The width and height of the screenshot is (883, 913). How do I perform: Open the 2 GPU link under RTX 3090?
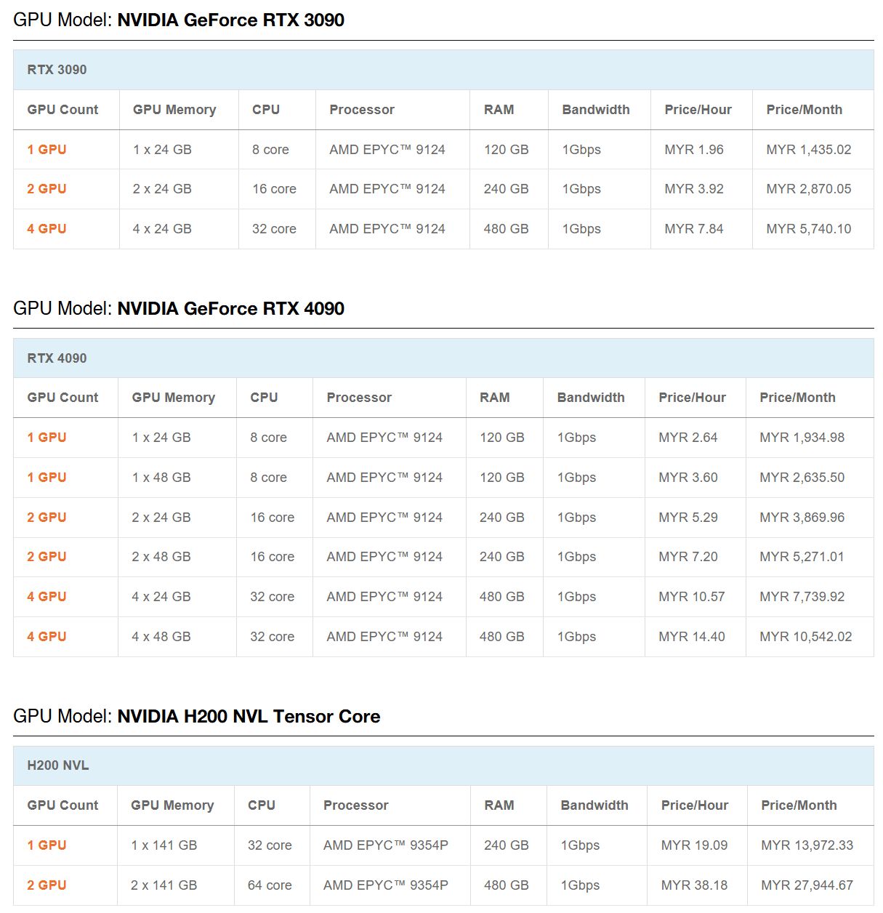point(47,189)
